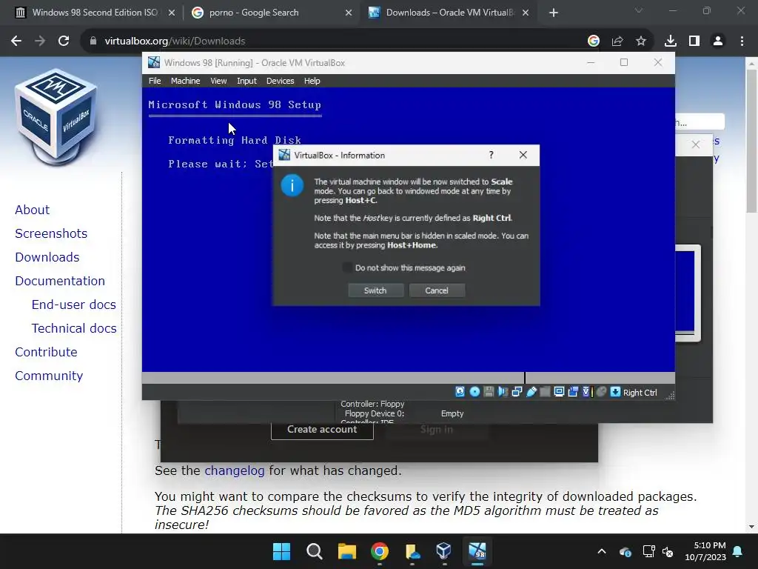Click the Chrome taskbar icon
The image size is (758, 569).
pos(380,551)
